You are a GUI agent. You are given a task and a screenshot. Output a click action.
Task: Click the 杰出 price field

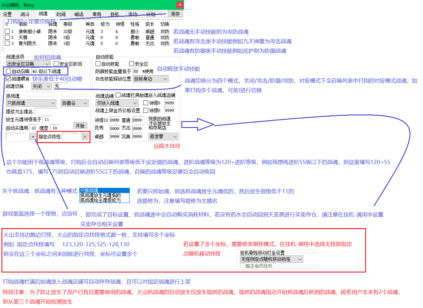click(x=137, y=129)
